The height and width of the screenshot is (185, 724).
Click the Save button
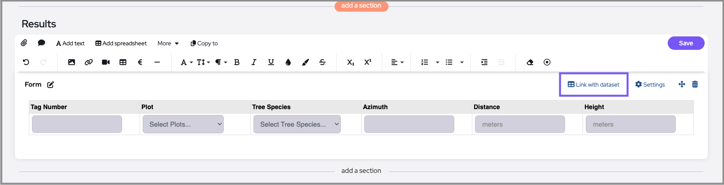[x=686, y=43]
